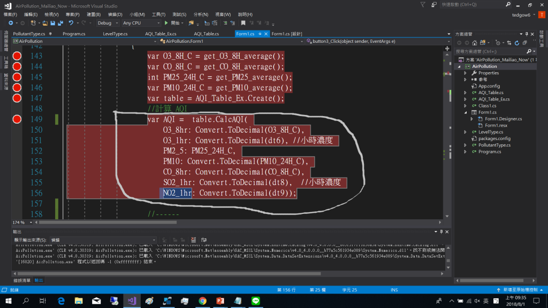Toggle breakpoint on line 146
The image size is (548, 308).
(x=17, y=87)
